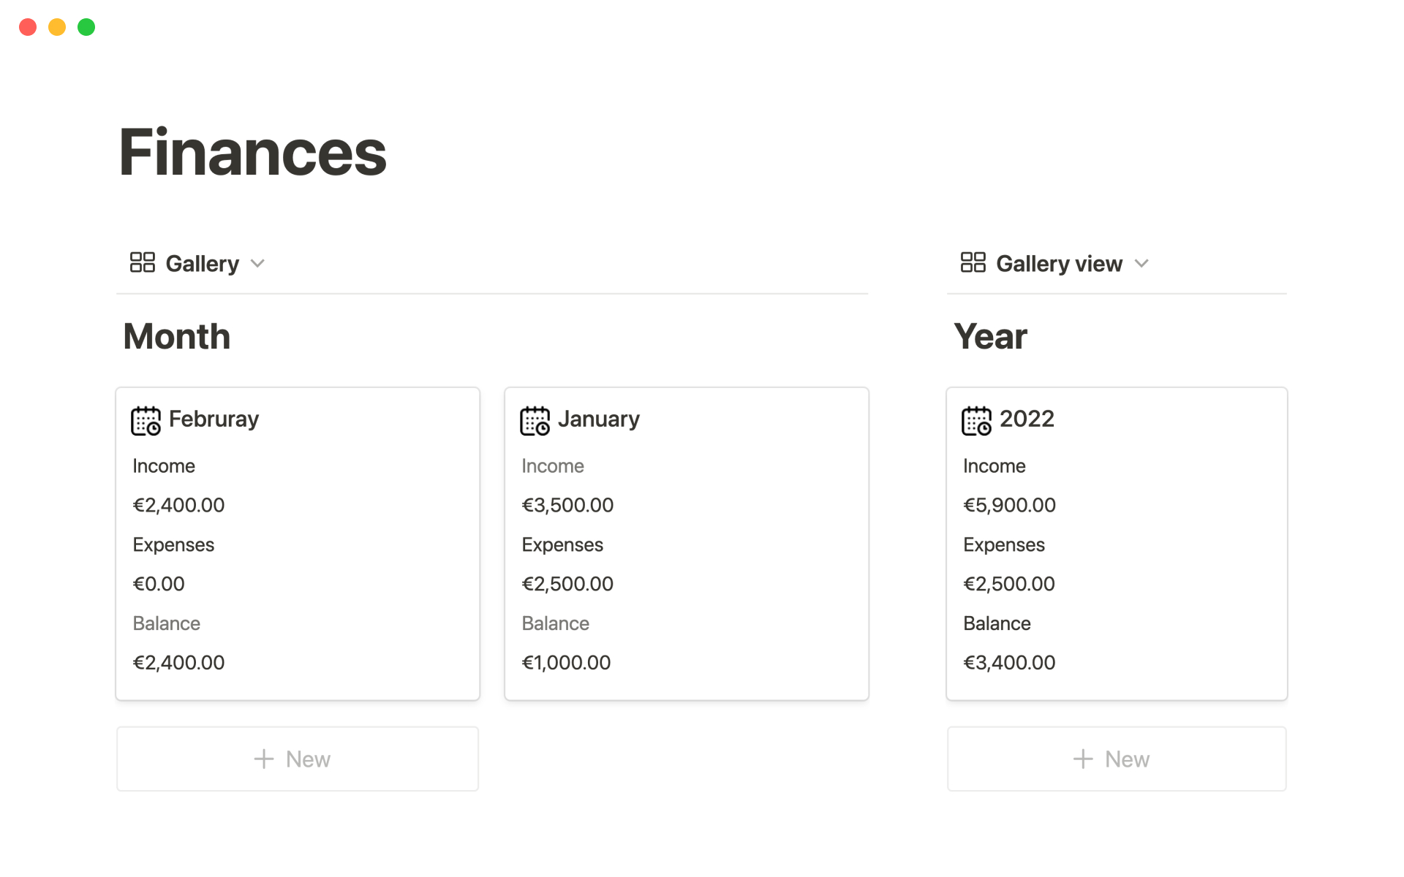Expand the Gallery view chevron above Month
The image size is (1404, 877).
click(x=257, y=263)
